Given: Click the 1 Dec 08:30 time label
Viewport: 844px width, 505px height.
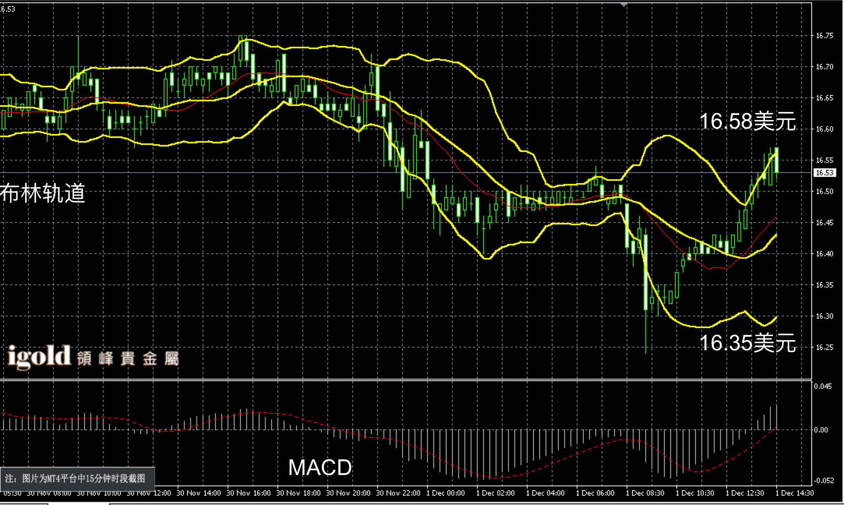Looking at the screenshot, I should (x=645, y=493).
